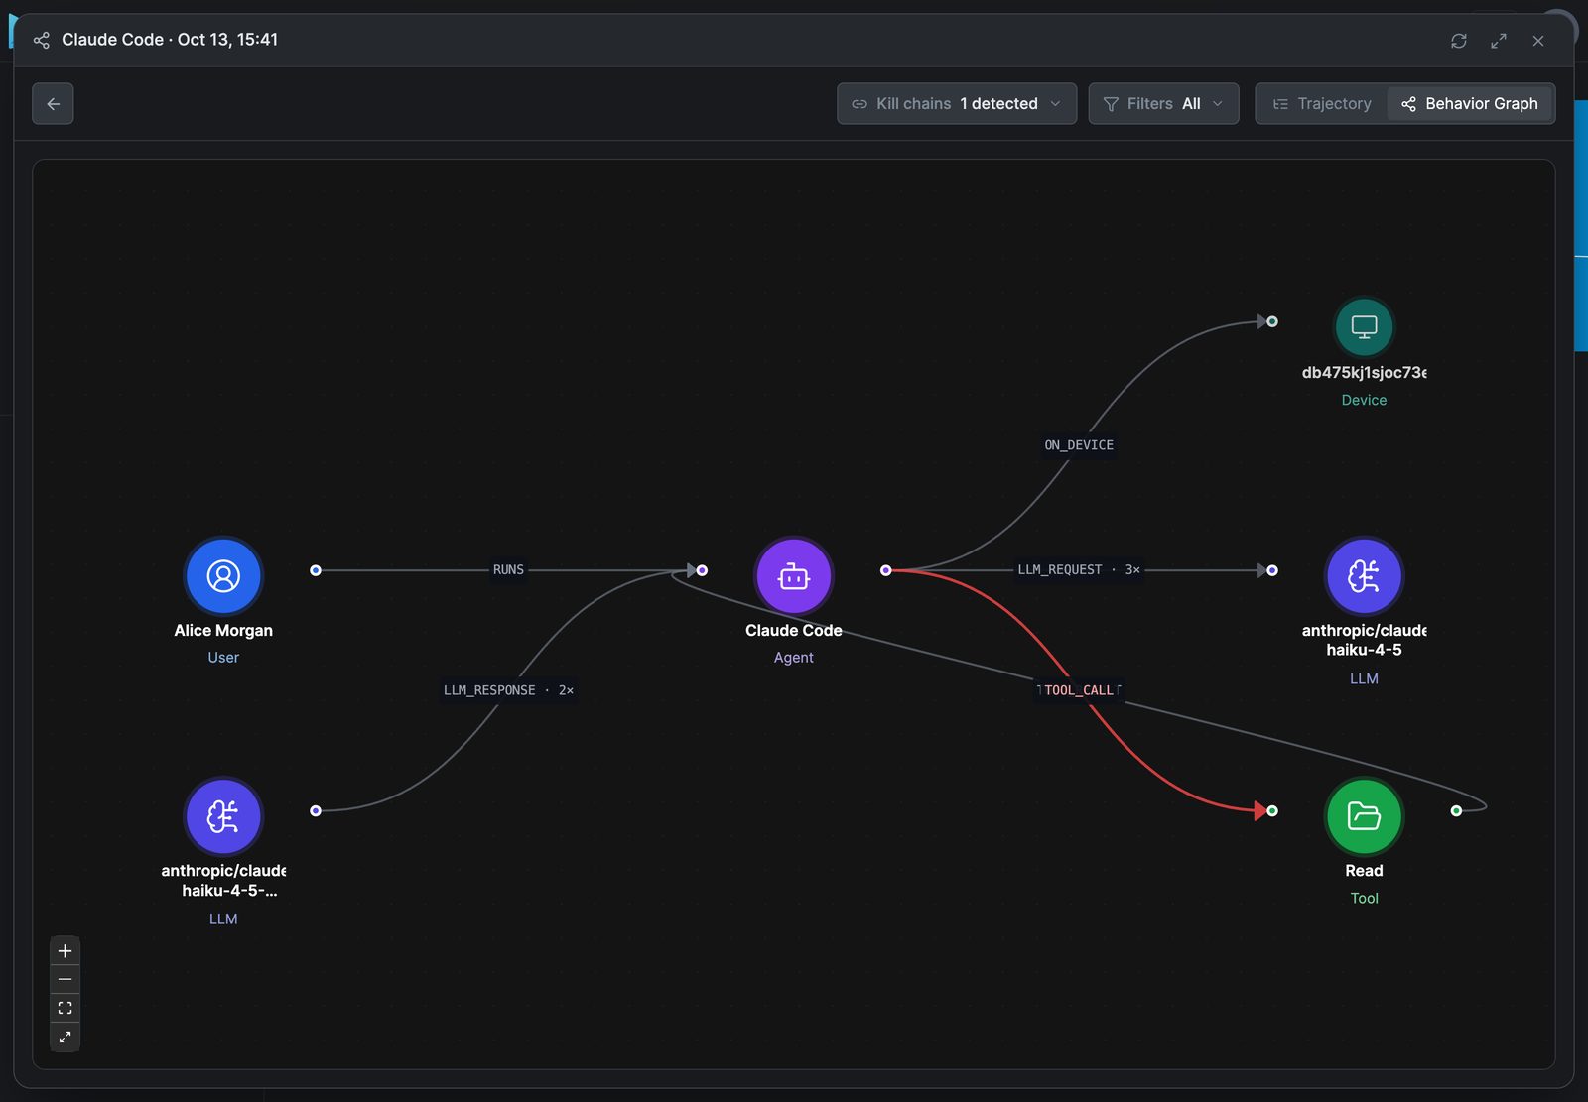Select the right-side claude haiku-4-5 LLM node
Viewport: 1588px width, 1102px height.
click(1365, 576)
